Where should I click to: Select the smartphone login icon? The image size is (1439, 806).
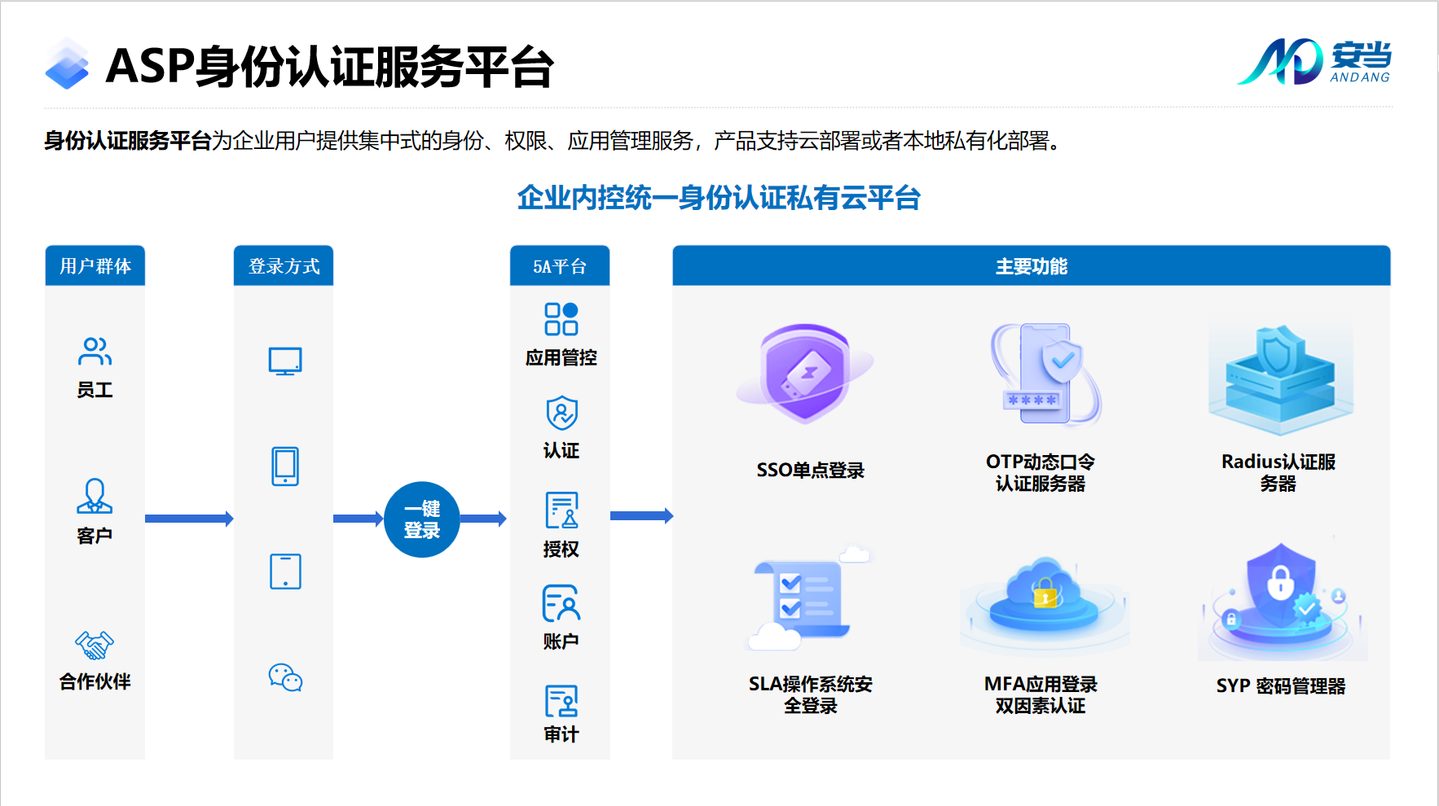285,466
